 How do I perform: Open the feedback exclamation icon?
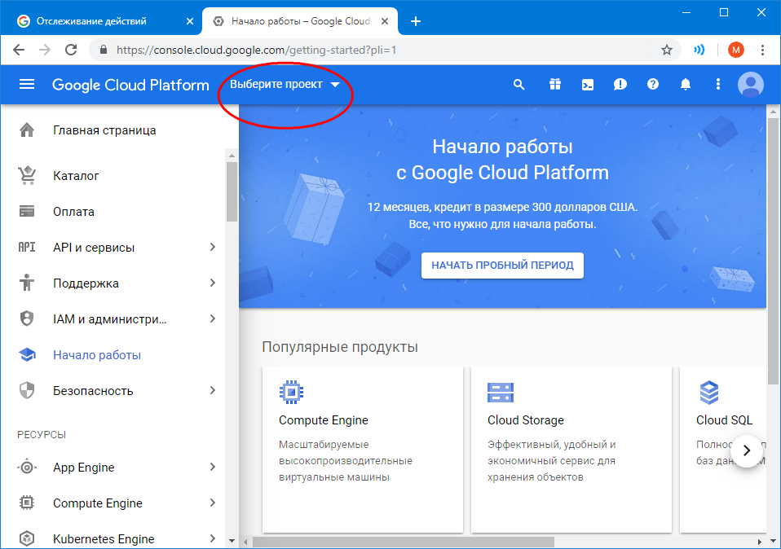pyautogui.click(x=620, y=84)
